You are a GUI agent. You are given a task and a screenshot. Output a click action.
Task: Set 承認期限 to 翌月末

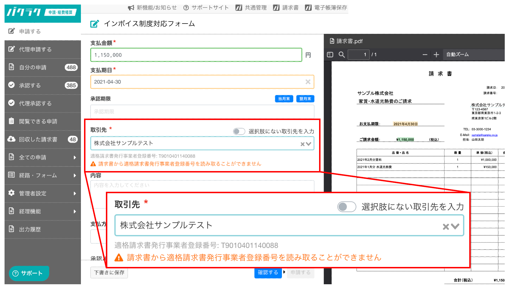[305, 99]
